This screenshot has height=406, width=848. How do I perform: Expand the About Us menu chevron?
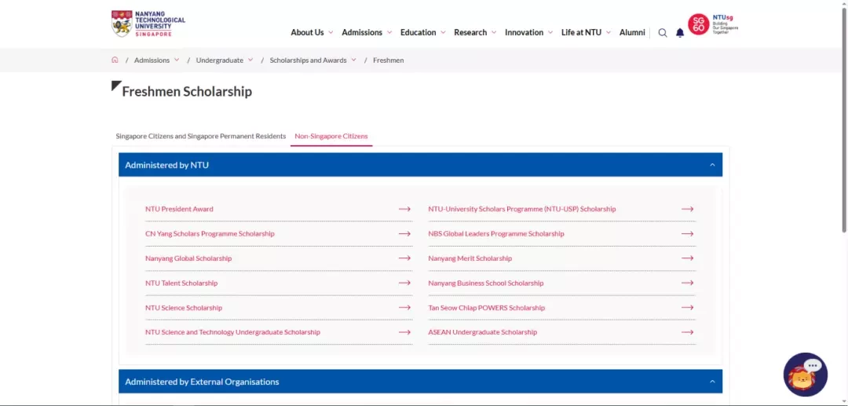[331, 32]
